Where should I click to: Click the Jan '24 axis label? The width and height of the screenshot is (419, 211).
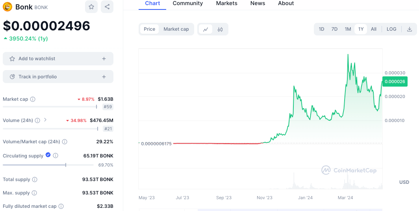[306, 198]
